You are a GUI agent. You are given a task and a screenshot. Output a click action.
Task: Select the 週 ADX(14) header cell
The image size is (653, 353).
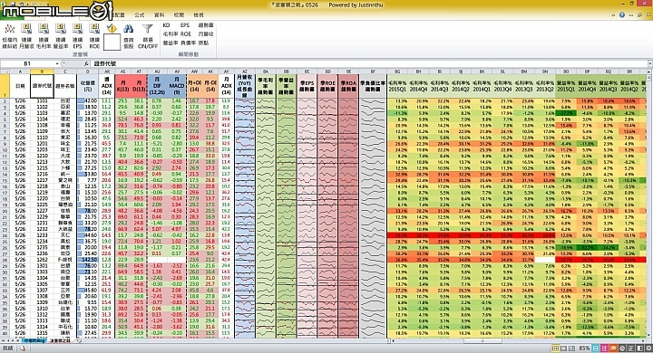(107, 86)
